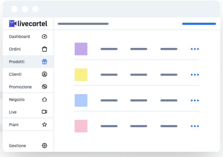The image size is (223, 157).
Task: Click the livecartel logo
Action: 28,23
